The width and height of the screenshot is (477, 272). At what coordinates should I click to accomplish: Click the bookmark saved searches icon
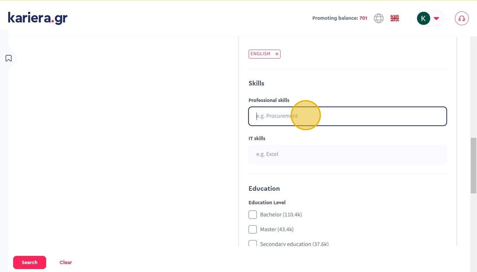(x=9, y=58)
